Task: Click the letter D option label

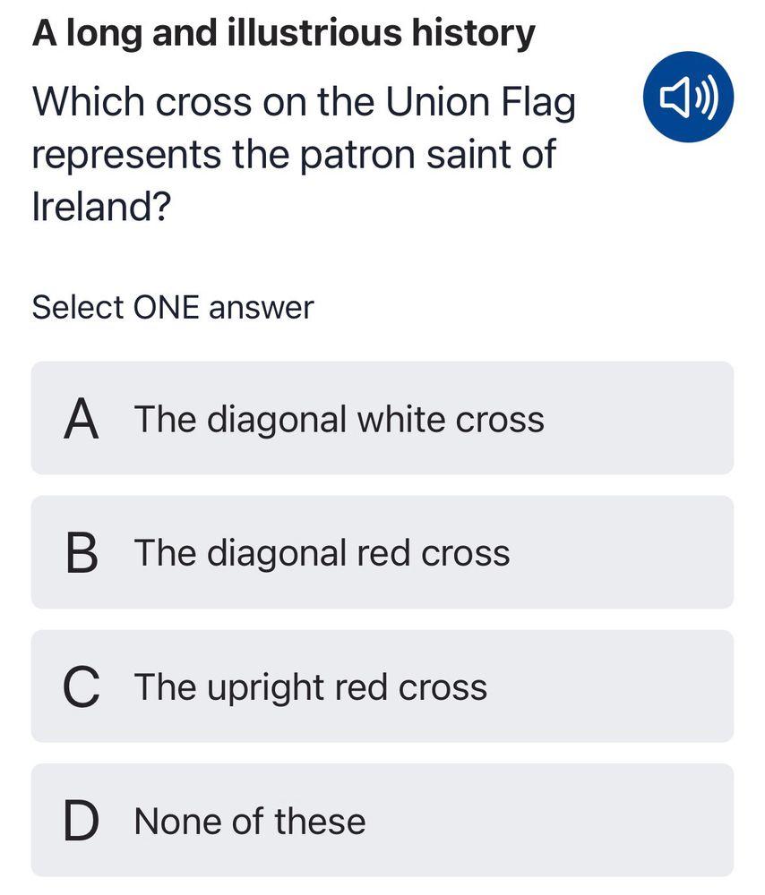Action: (x=82, y=821)
